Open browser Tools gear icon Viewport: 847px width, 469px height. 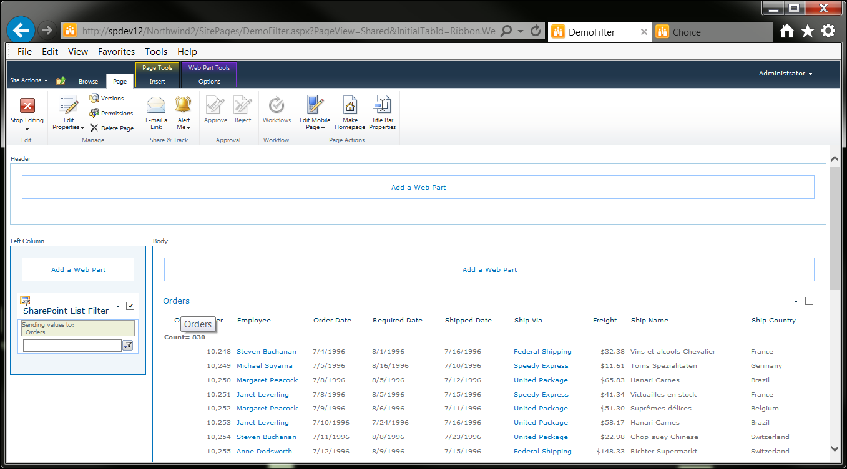[x=828, y=31]
